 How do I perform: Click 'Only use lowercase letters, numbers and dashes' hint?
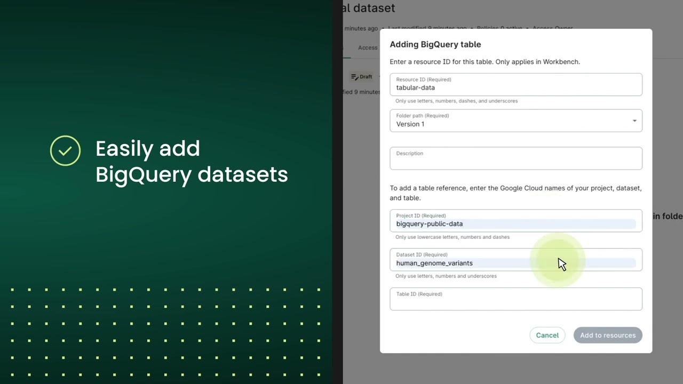click(x=452, y=237)
